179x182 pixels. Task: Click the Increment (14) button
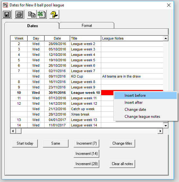(86, 154)
